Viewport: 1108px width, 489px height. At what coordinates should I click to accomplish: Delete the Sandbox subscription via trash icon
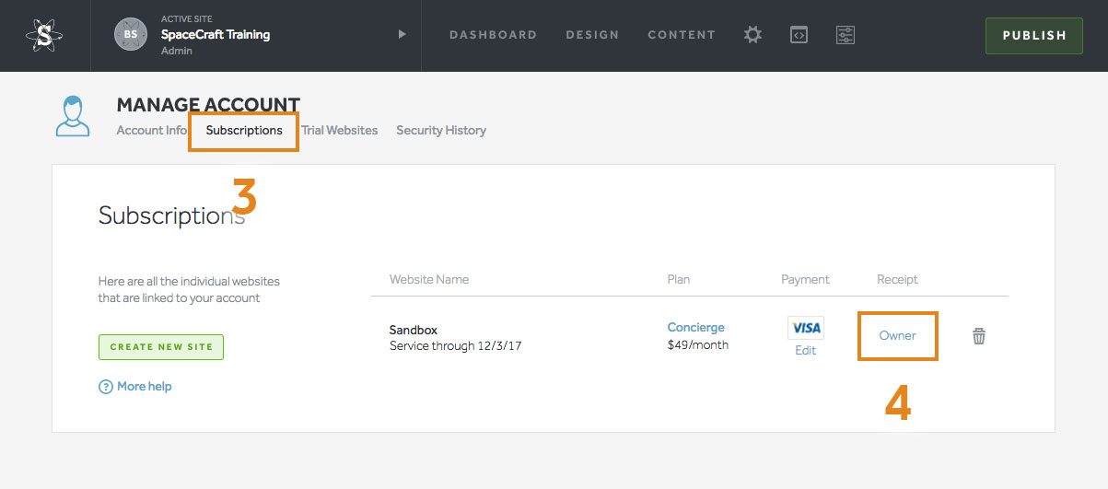click(979, 336)
